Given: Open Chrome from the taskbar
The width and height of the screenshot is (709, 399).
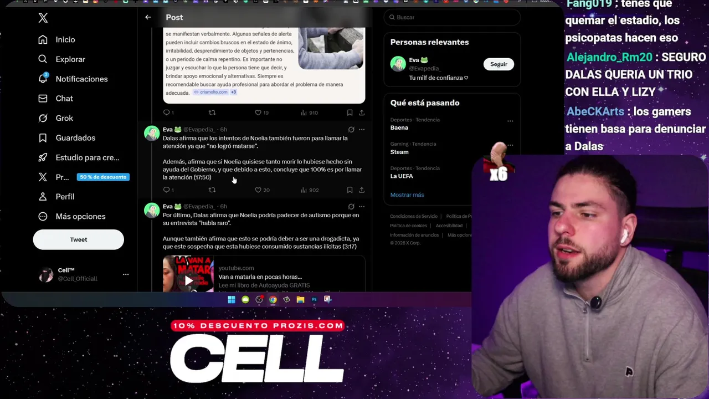Looking at the screenshot, I should coord(273,300).
